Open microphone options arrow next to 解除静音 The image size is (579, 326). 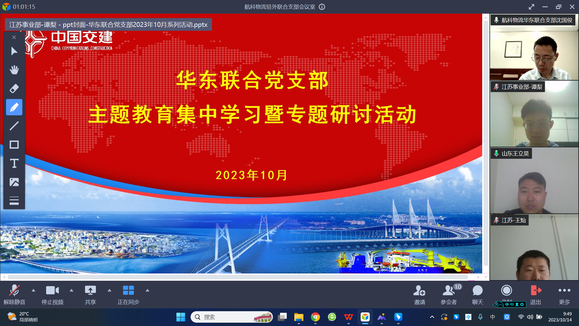(33, 290)
